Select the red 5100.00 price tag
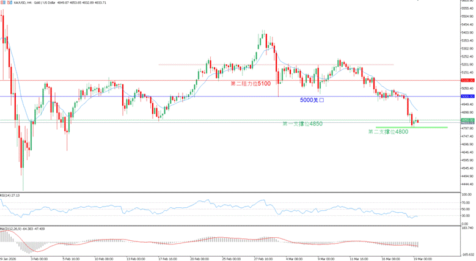The height and width of the screenshot is (261, 476). pos(467,80)
